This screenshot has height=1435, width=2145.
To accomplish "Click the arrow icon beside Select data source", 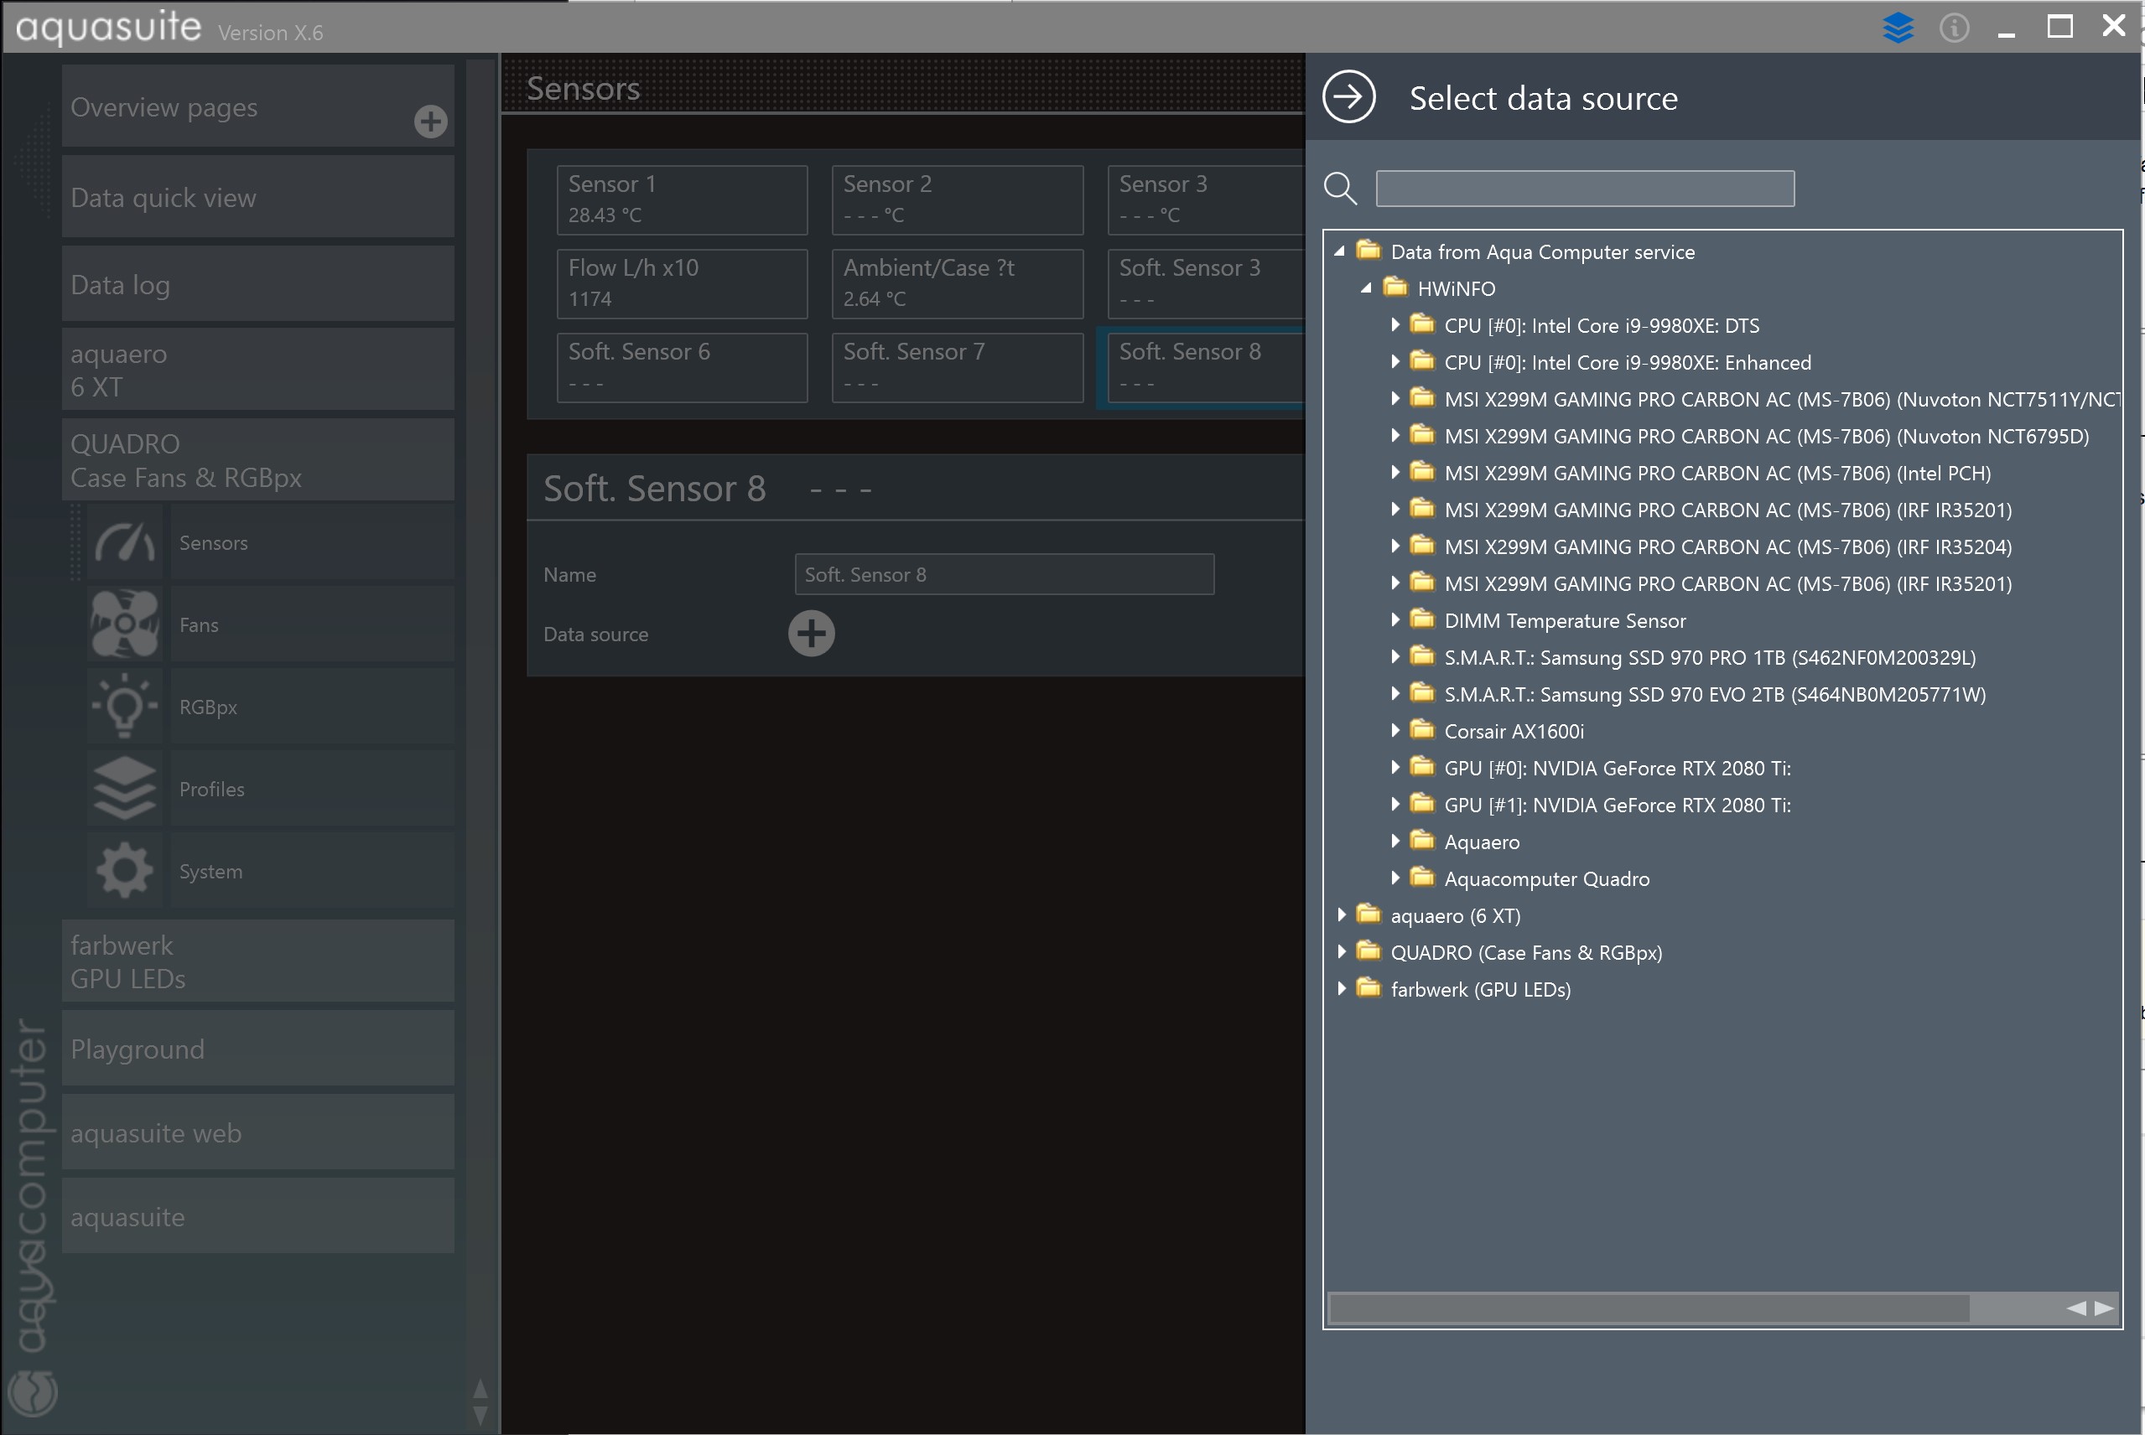I will pyautogui.click(x=1348, y=97).
